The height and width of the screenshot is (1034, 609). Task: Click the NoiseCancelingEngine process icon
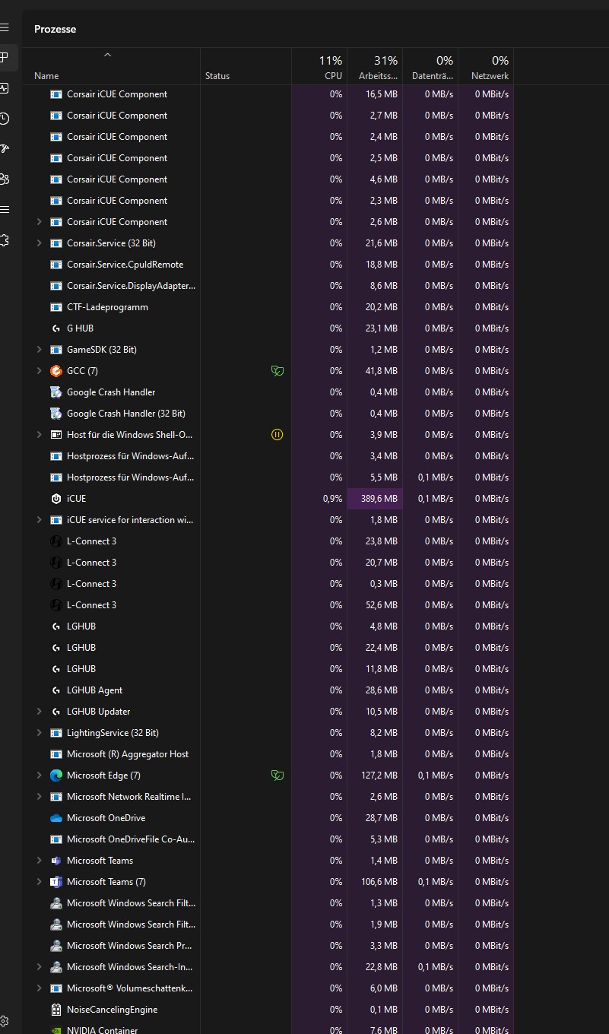(56, 1010)
